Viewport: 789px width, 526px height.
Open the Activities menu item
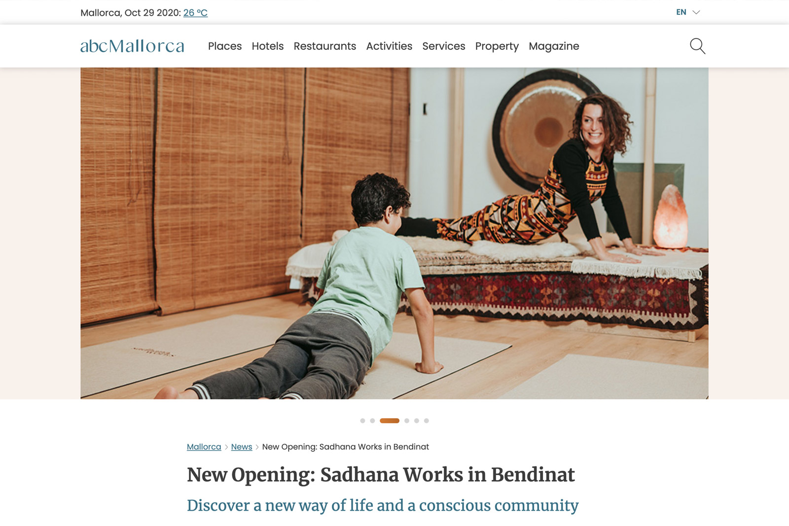click(389, 46)
